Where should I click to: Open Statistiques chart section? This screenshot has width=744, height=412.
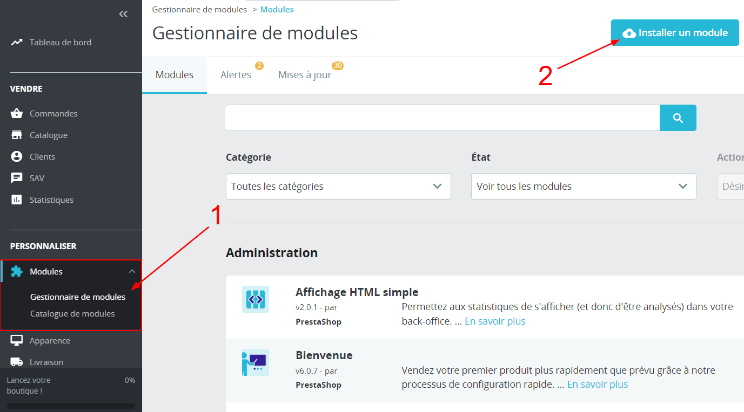pyautogui.click(x=51, y=200)
